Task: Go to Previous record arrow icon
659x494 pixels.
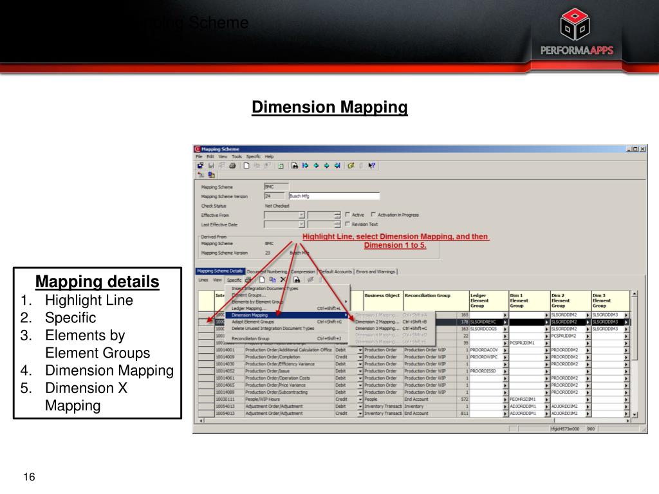Action: point(316,165)
